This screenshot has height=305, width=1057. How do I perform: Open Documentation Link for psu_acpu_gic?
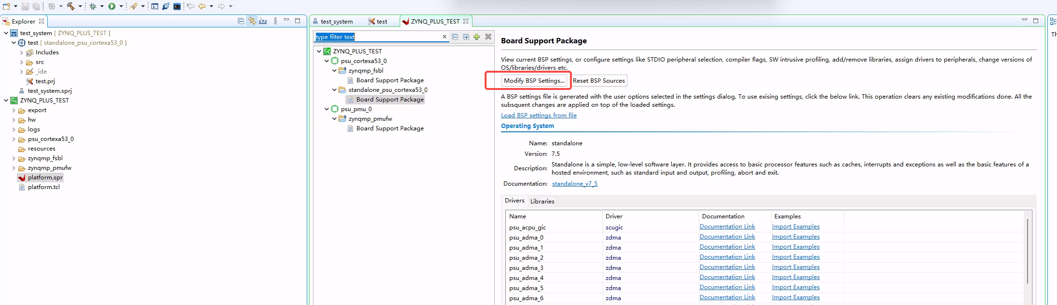727,227
